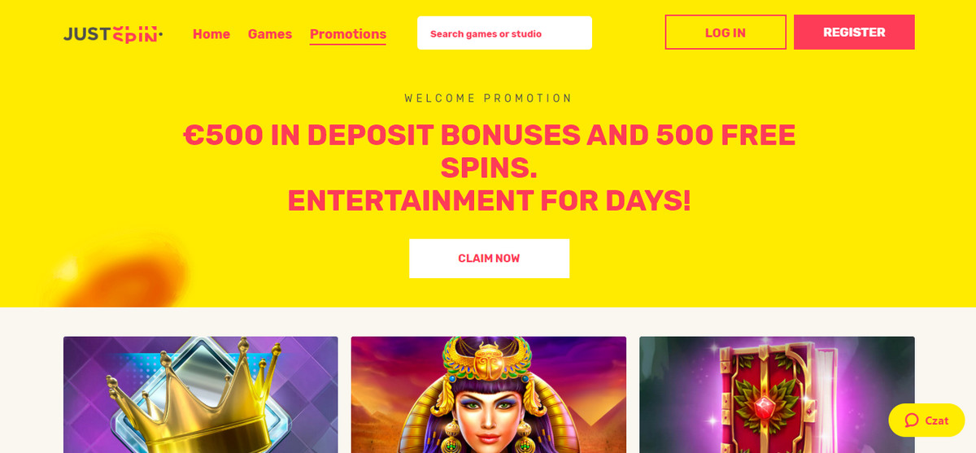Viewport: 976px width, 453px height.
Task: Click the WELCOME PROMOTION label
Action: pyautogui.click(x=489, y=98)
